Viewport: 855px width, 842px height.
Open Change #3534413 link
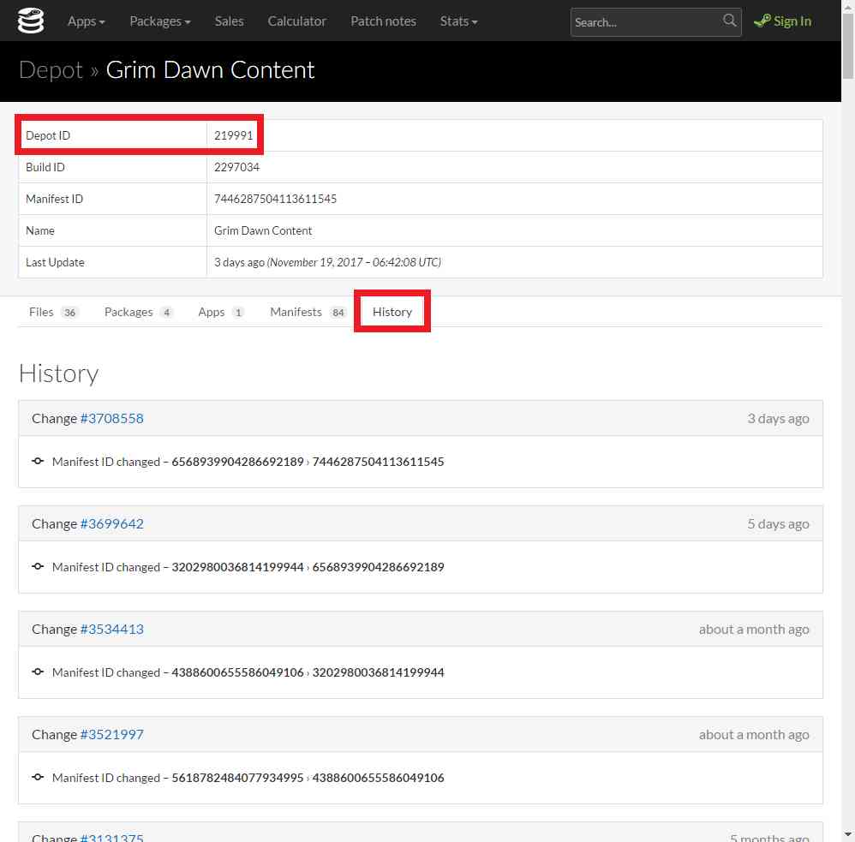(x=111, y=630)
